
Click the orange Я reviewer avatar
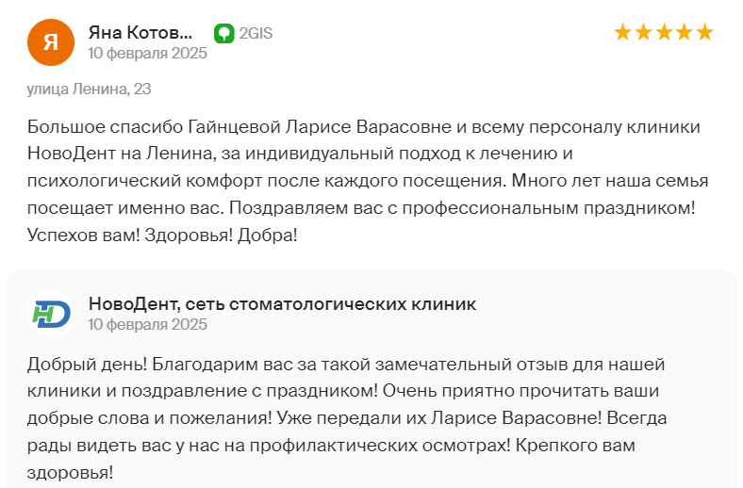coord(51,42)
